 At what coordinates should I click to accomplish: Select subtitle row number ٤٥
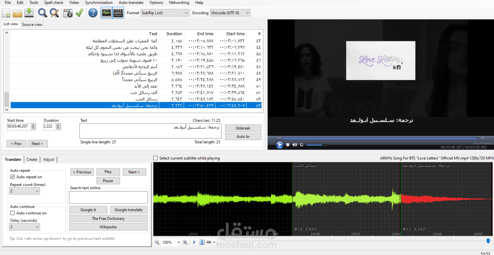tap(136, 54)
